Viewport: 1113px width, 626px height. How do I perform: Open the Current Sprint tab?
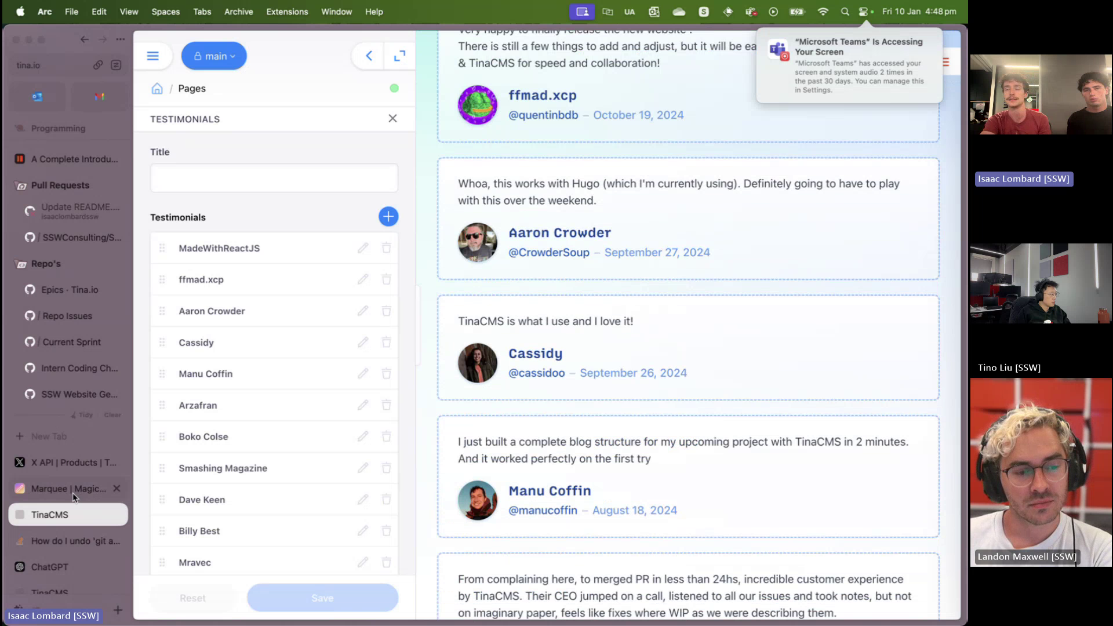[x=68, y=342]
